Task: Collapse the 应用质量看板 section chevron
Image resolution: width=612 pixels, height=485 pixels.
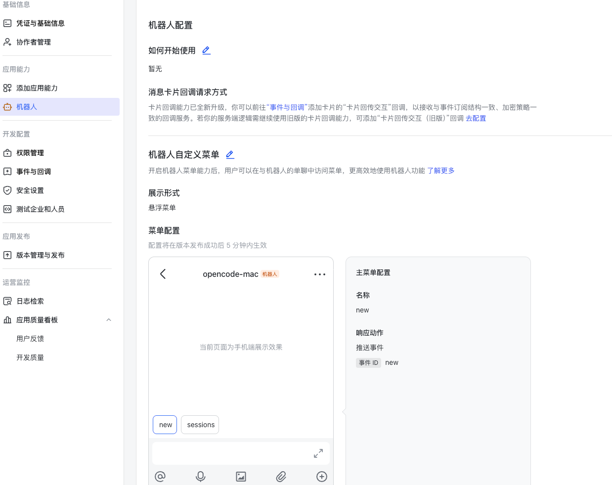Action: pos(109,320)
